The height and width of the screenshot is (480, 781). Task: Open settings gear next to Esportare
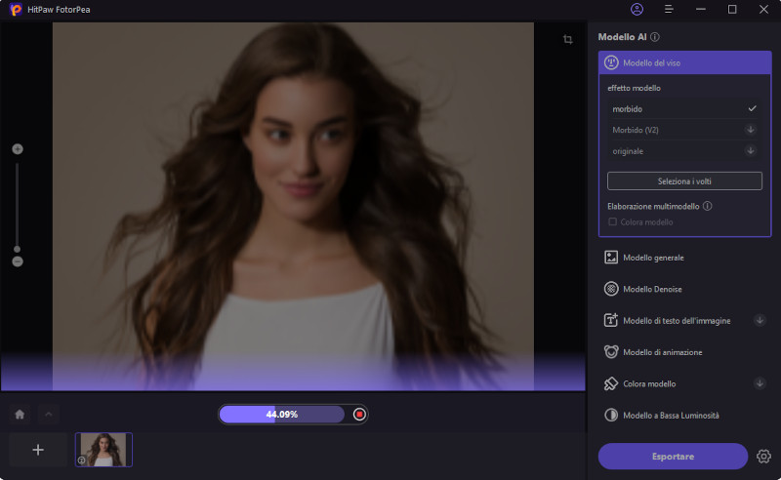tap(763, 456)
